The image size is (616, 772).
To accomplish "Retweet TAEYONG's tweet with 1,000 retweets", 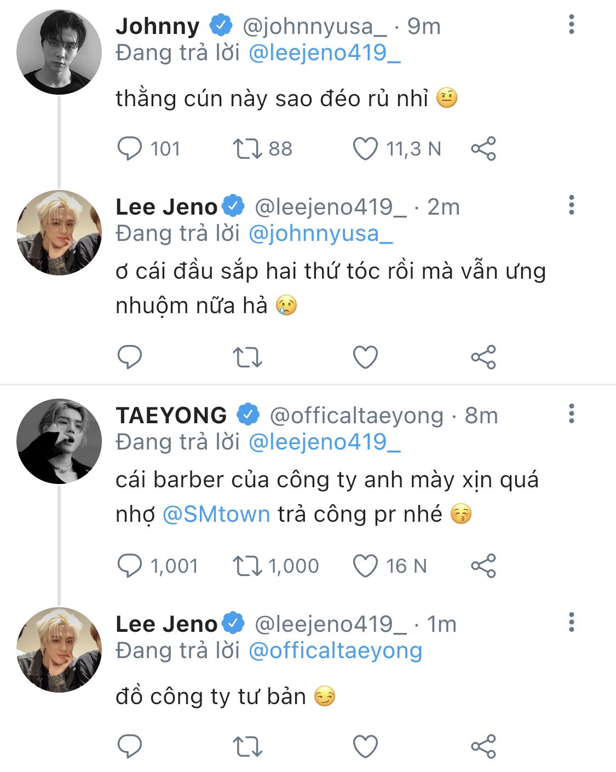I will click(247, 566).
